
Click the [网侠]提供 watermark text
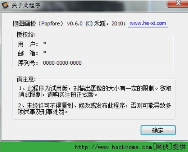coord(169,147)
